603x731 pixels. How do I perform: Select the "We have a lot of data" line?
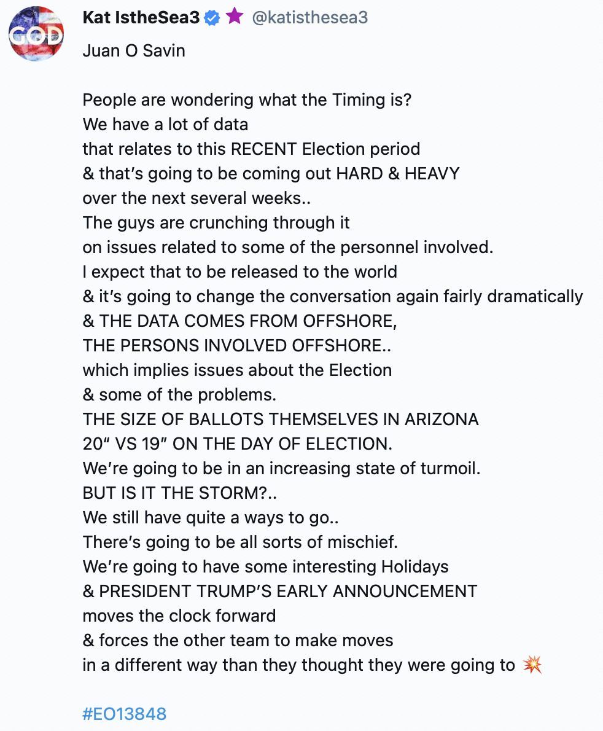tap(165, 124)
